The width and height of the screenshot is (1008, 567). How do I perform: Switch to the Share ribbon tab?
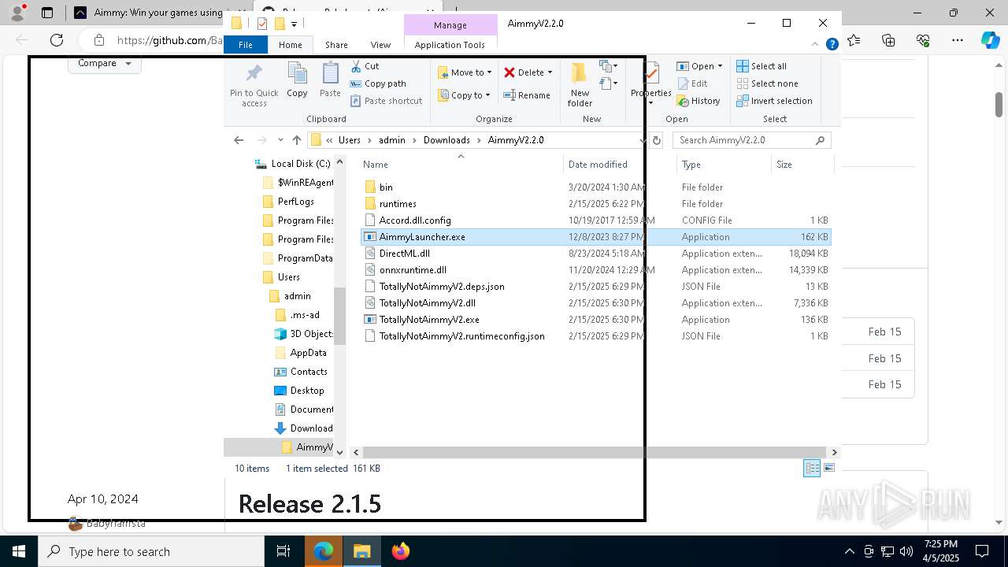[x=336, y=45]
